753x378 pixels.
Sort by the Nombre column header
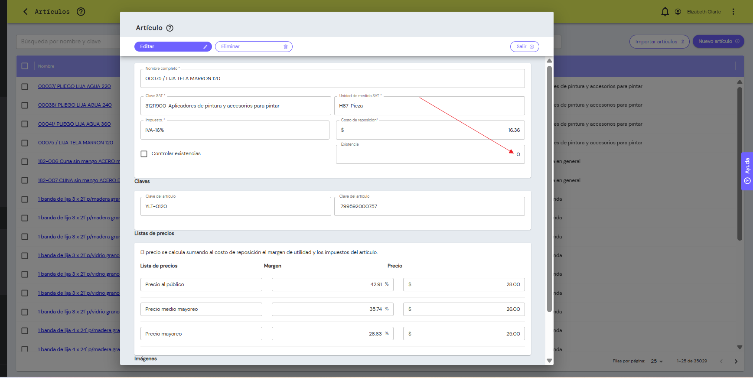tap(46, 66)
